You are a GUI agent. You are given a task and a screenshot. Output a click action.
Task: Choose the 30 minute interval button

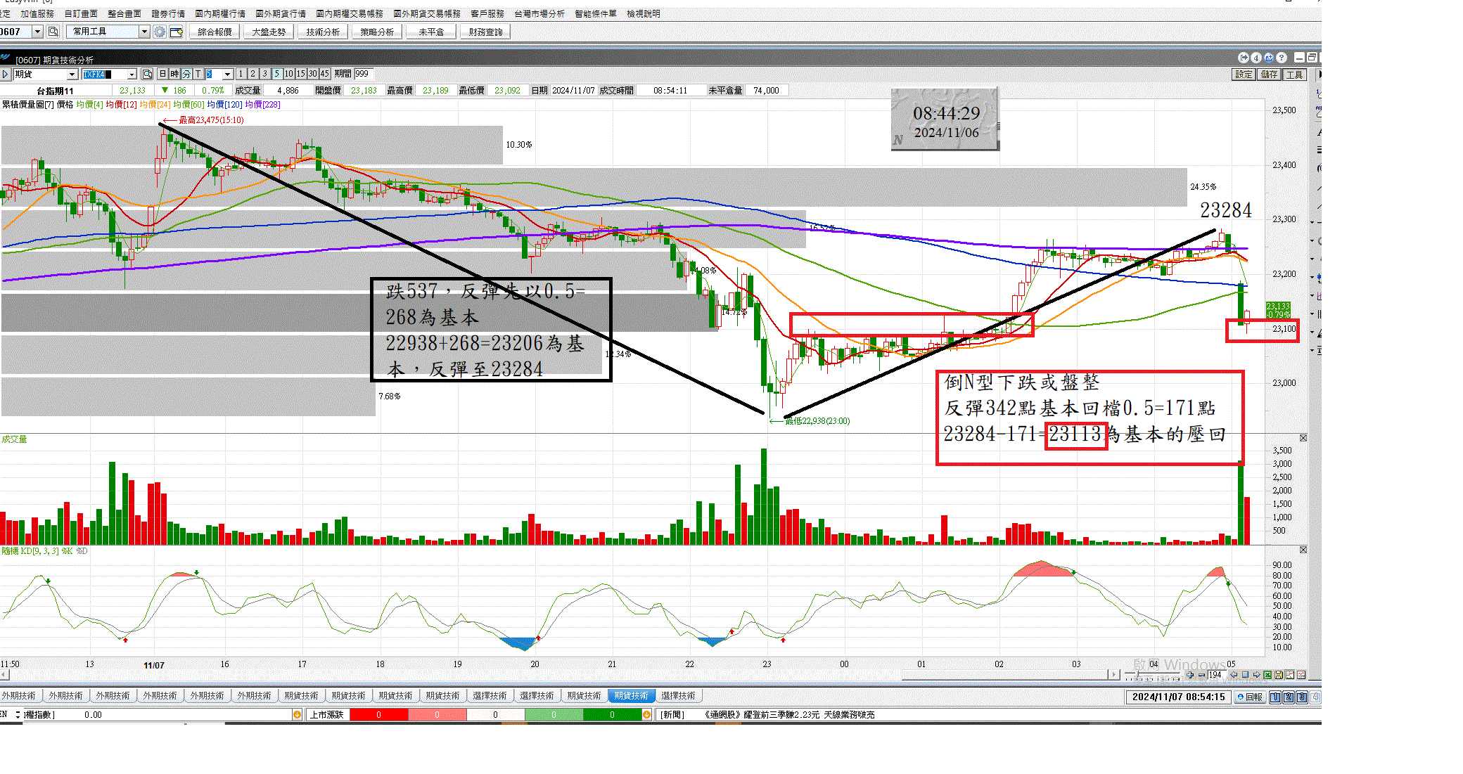point(313,74)
